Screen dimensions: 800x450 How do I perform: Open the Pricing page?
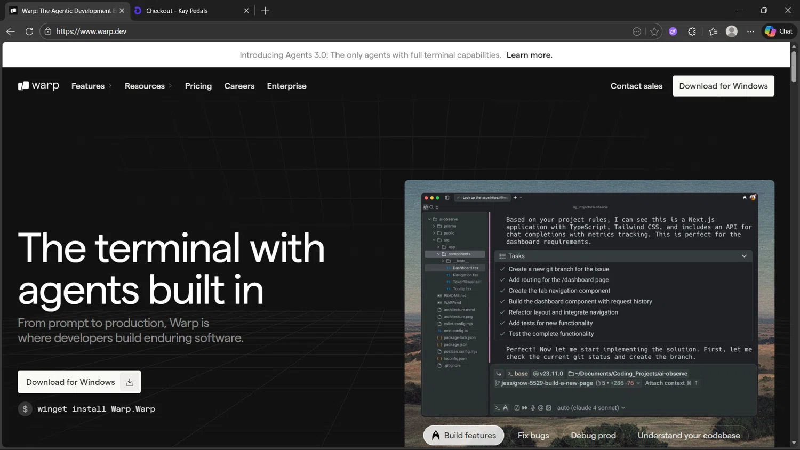pyautogui.click(x=198, y=86)
